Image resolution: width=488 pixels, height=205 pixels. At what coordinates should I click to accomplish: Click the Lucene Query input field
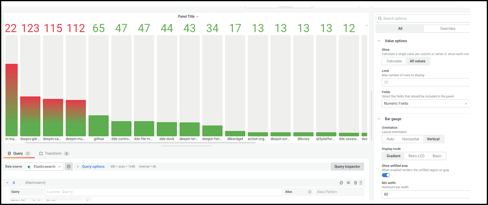coord(163,192)
